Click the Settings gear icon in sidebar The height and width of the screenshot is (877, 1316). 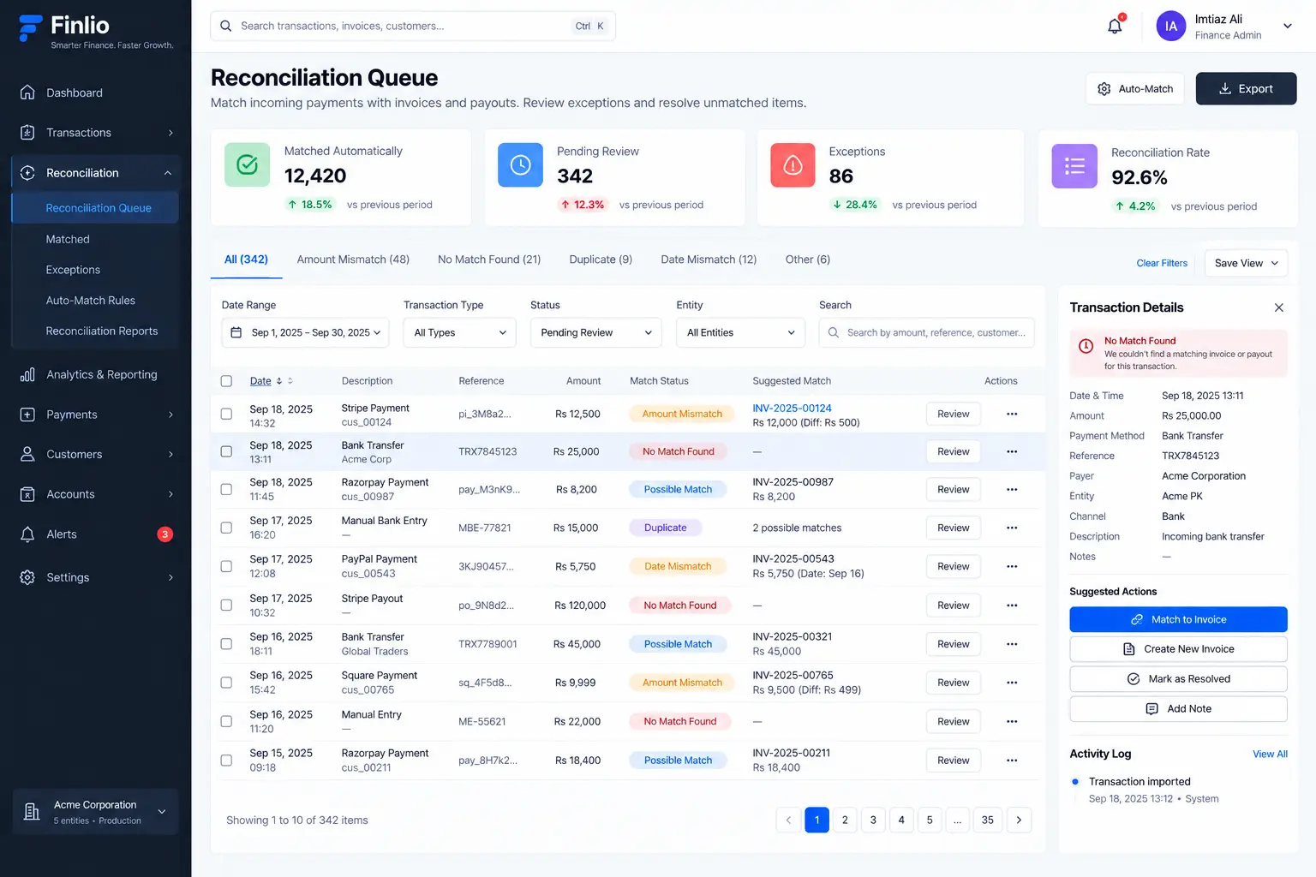tap(27, 577)
